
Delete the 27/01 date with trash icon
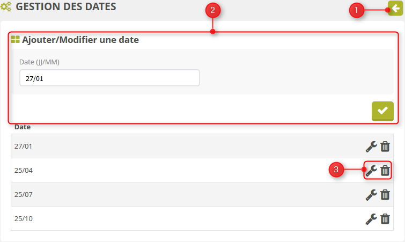(385, 146)
